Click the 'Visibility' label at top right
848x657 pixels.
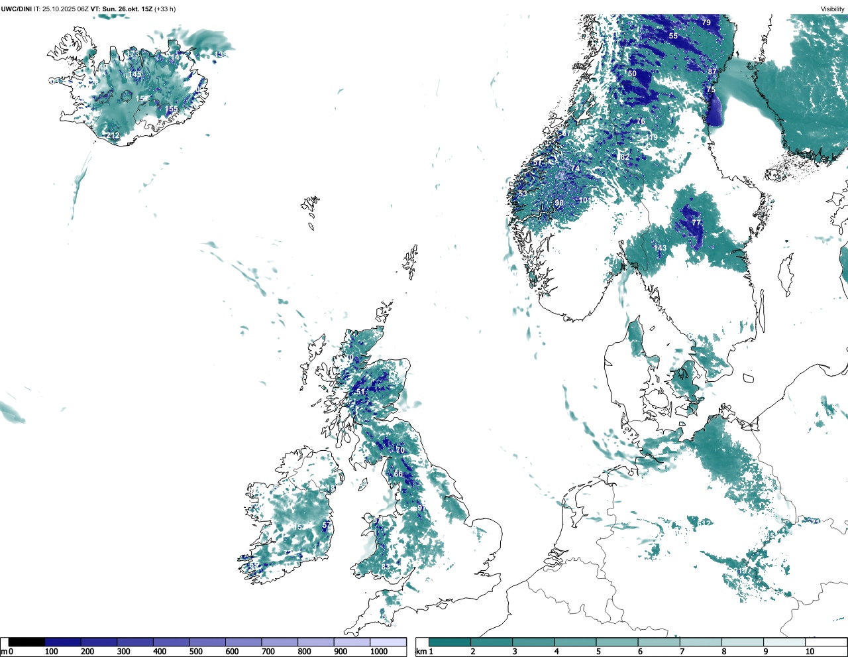(x=833, y=9)
